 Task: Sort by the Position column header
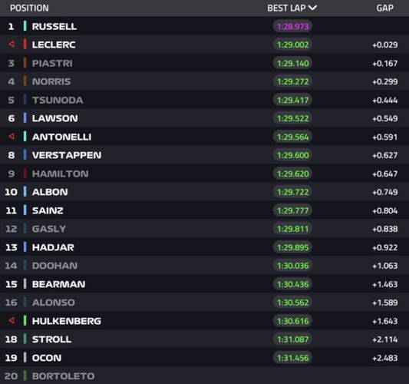pos(29,8)
